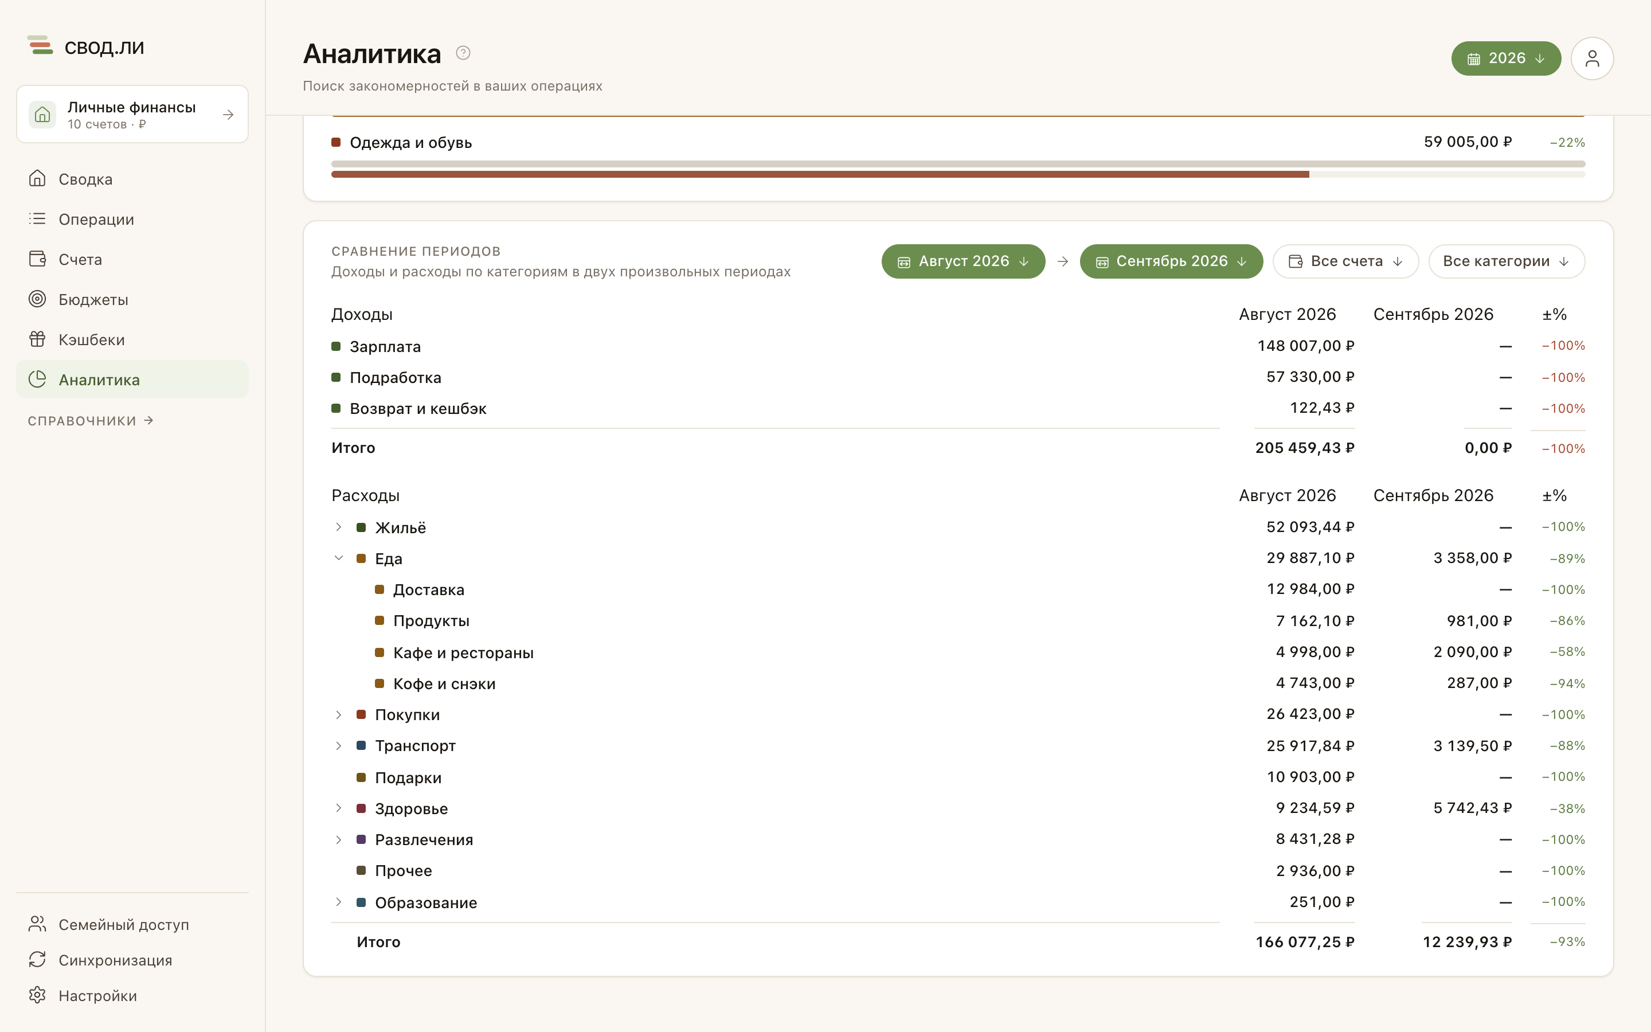
Task: Click the arrow next to СПРАВОЧНИКИ
Action: tap(148, 420)
